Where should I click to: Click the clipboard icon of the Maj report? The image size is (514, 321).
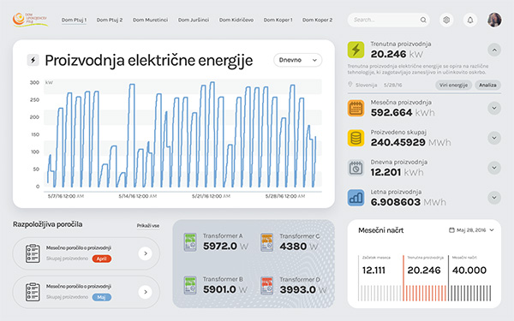pyautogui.click(x=33, y=292)
